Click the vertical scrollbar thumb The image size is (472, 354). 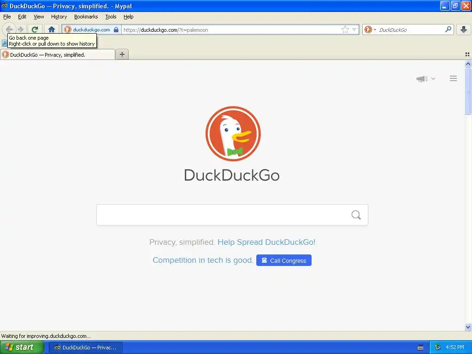pyautogui.click(x=468, y=91)
